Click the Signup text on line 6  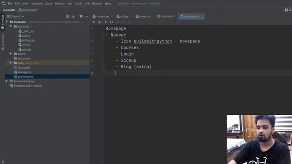point(129,60)
